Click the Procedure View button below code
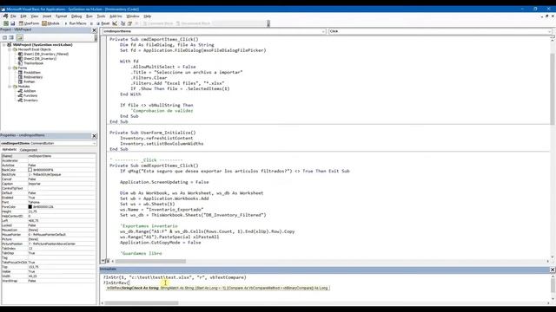 tap(103, 261)
